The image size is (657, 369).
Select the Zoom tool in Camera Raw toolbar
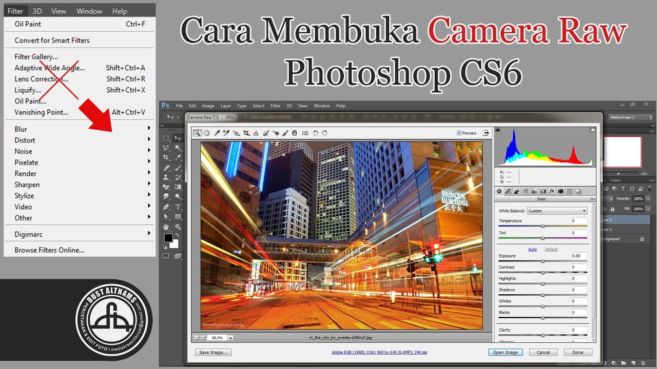(197, 133)
